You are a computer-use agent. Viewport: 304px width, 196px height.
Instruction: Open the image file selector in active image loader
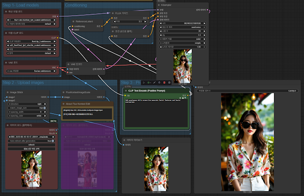tap(31, 137)
